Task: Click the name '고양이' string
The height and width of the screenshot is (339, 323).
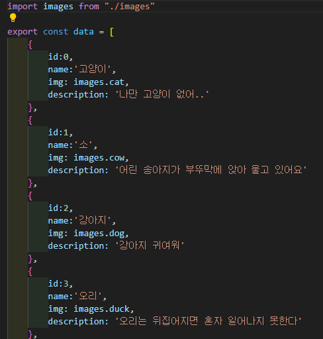Action: [x=92, y=69]
